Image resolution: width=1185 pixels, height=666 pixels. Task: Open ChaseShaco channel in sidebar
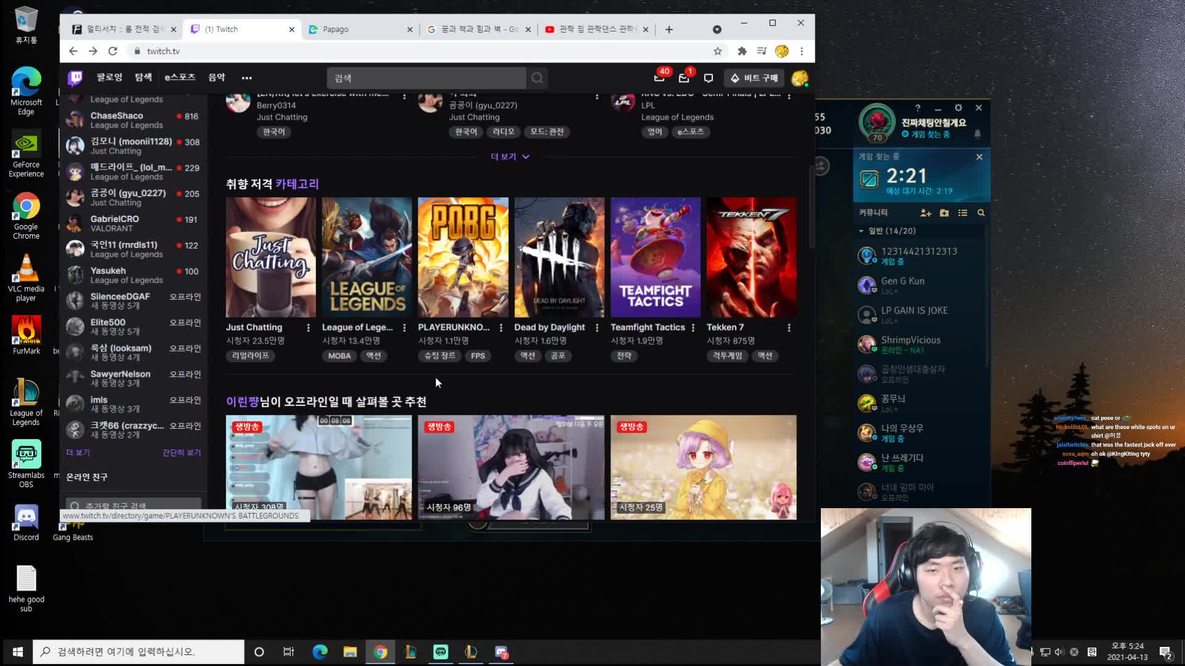pyautogui.click(x=133, y=120)
